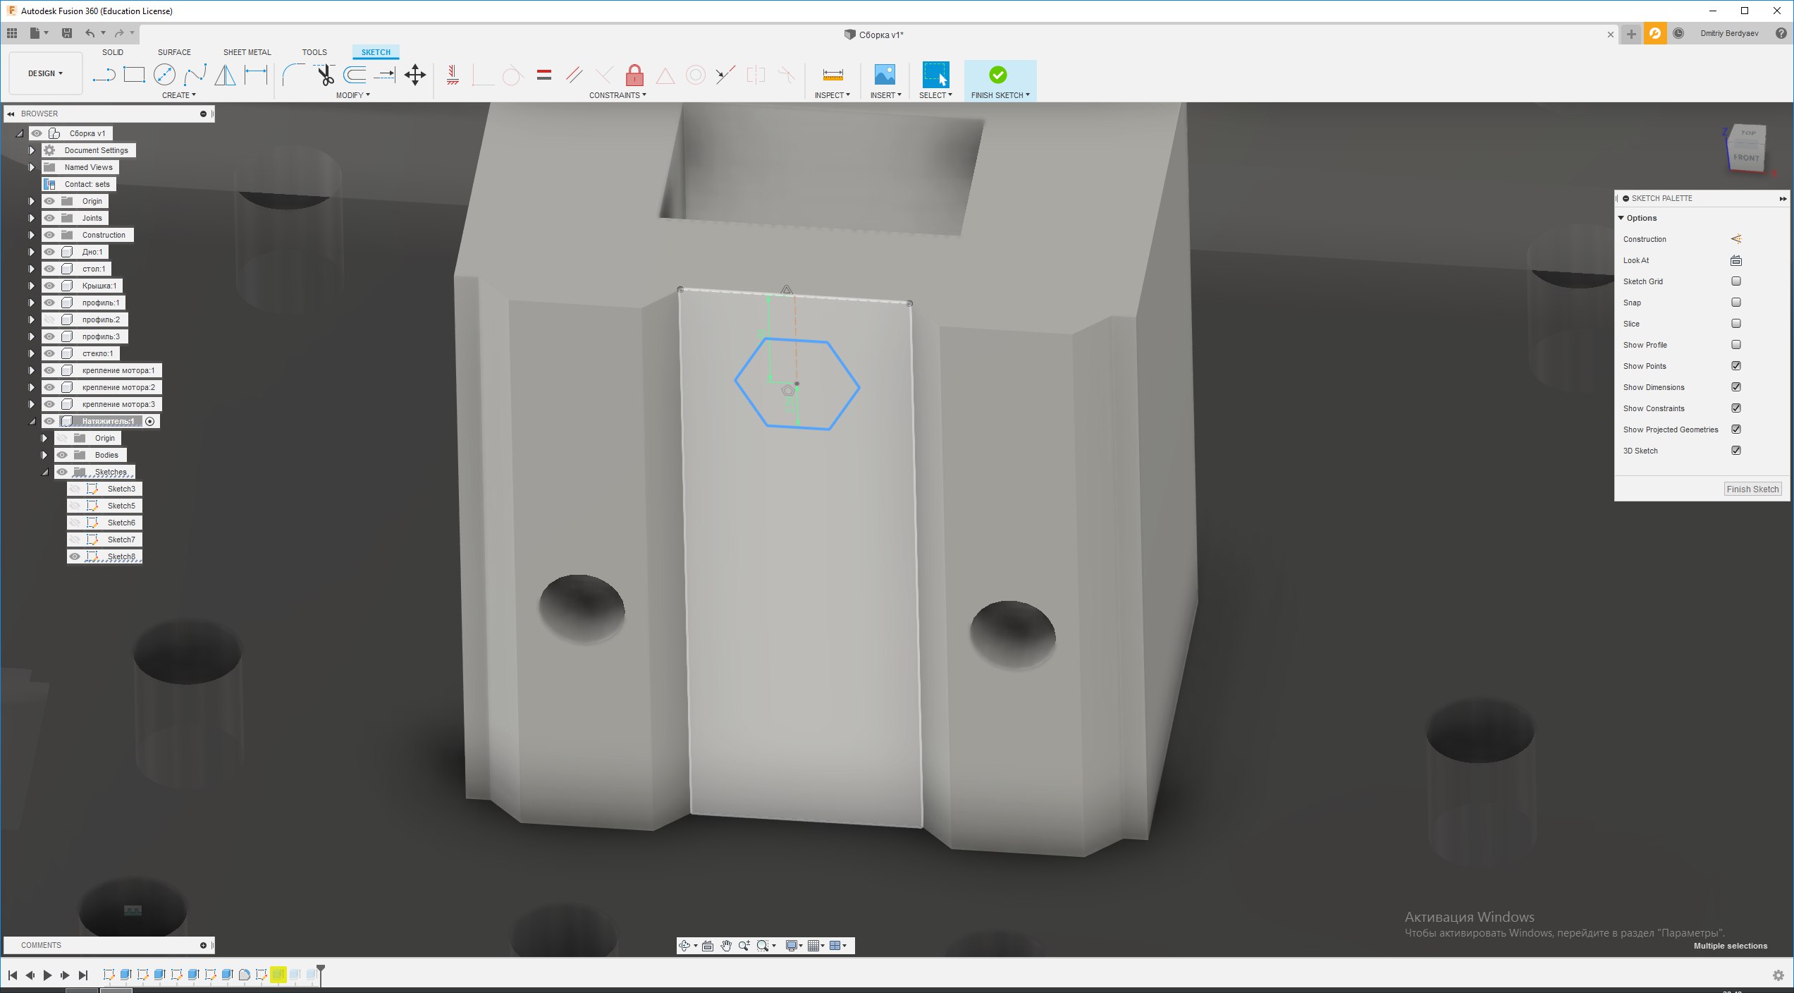Open the DESIGN workspace dropdown

45,73
